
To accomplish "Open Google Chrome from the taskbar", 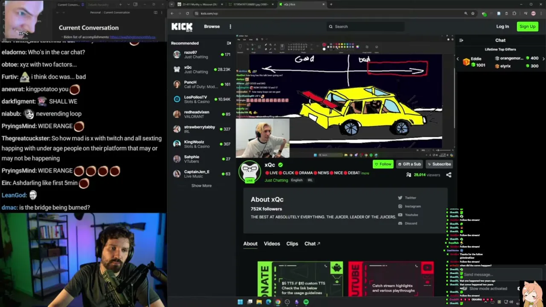I will [x=278, y=302].
